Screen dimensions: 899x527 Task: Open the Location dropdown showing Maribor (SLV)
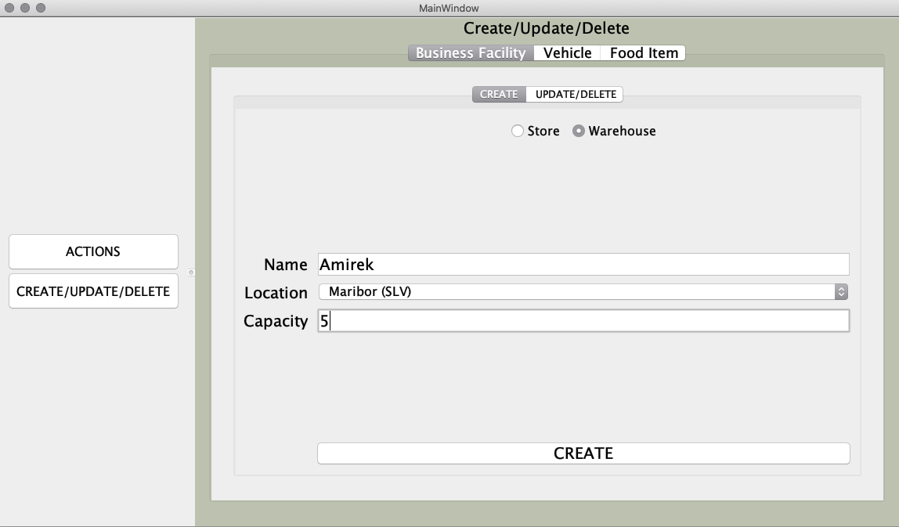(583, 291)
